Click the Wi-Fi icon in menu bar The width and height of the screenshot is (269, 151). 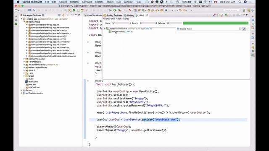tap(205, 2)
